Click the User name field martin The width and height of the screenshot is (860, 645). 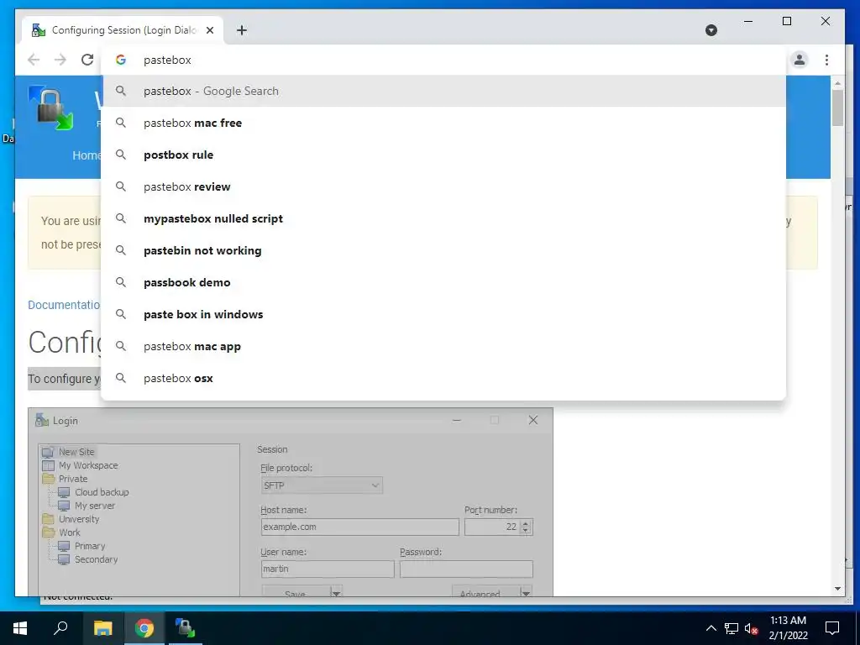pos(328,569)
